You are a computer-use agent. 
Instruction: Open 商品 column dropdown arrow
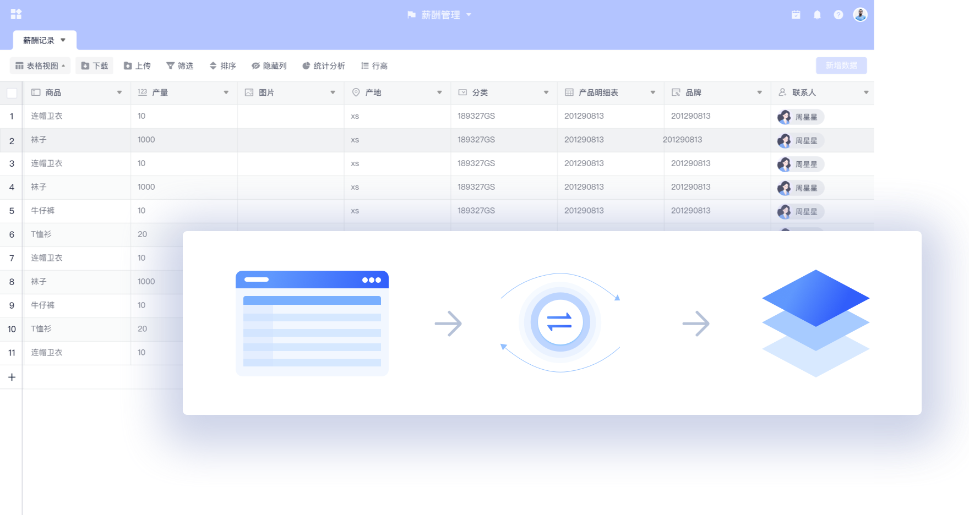click(x=119, y=92)
